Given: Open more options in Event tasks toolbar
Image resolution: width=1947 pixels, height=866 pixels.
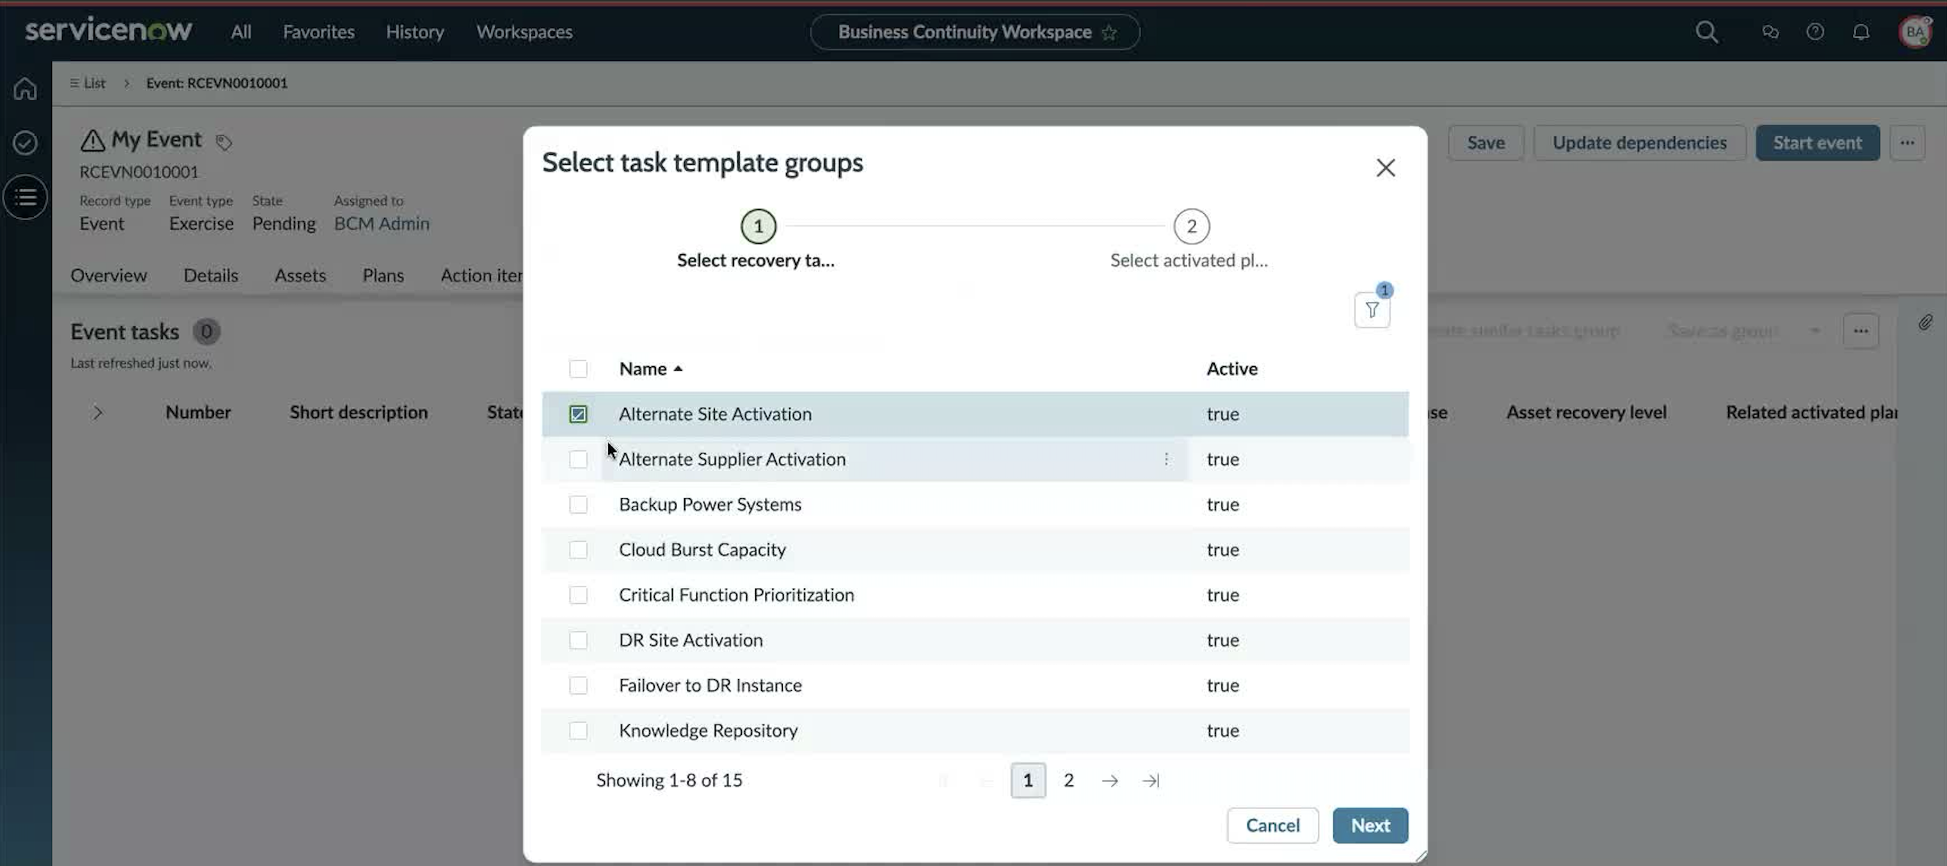Looking at the screenshot, I should [1860, 331].
